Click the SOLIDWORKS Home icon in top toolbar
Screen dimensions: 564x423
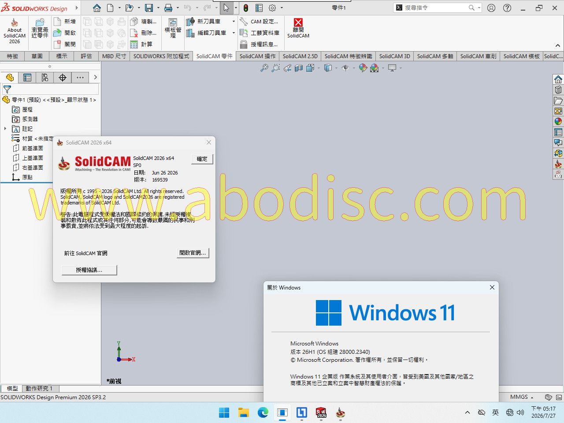[x=97, y=8]
